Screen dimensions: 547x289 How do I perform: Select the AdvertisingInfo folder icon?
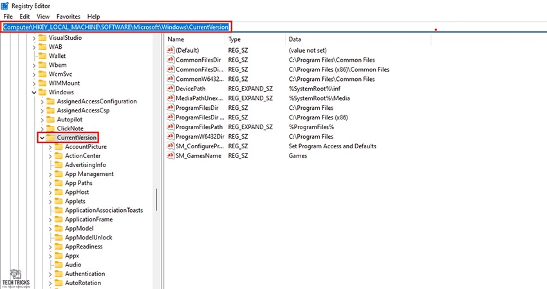point(59,164)
